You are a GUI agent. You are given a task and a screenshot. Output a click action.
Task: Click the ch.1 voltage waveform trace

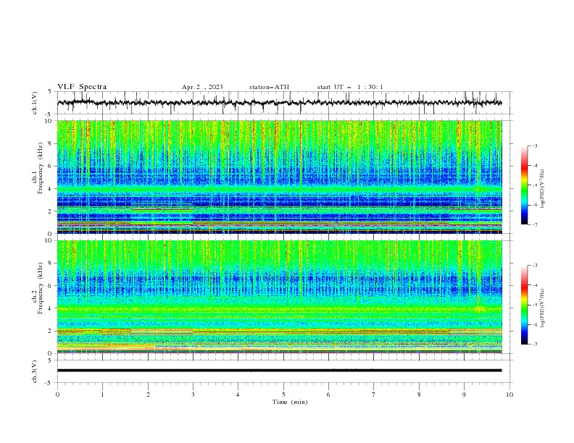click(x=280, y=103)
